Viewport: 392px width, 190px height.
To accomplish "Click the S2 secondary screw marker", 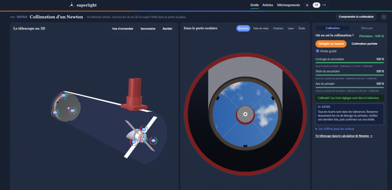I will tap(134, 142).
